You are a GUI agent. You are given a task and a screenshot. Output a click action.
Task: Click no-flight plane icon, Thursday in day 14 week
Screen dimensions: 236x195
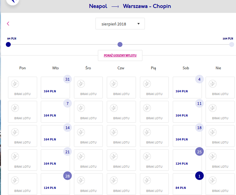point(114,132)
